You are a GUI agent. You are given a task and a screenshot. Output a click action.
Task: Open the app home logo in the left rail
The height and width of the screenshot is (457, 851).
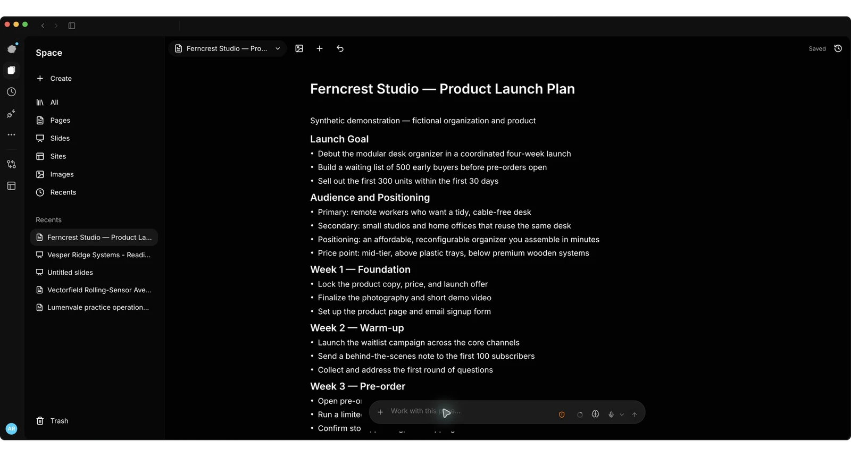click(12, 48)
